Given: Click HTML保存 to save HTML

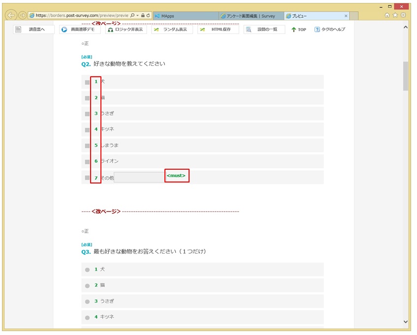Looking at the screenshot, I should point(218,30).
